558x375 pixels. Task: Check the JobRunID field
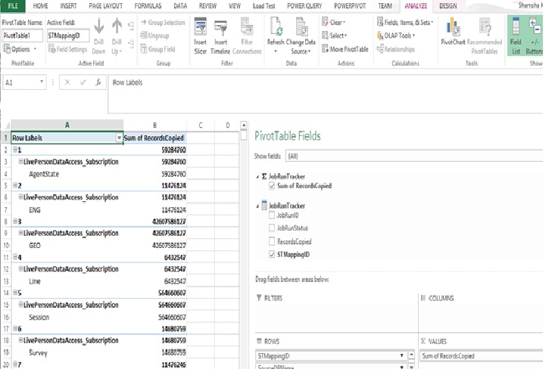(272, 215)
